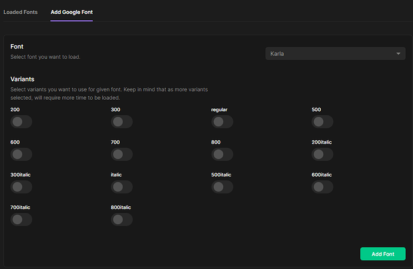Select the Add Google Font tab
This screenshot has height=269, width=413.
coord(72,12)
